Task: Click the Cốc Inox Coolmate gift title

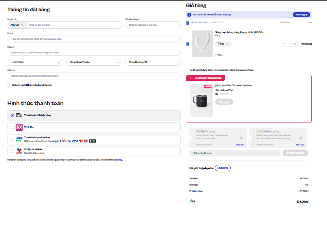Action: pos(233,86)
